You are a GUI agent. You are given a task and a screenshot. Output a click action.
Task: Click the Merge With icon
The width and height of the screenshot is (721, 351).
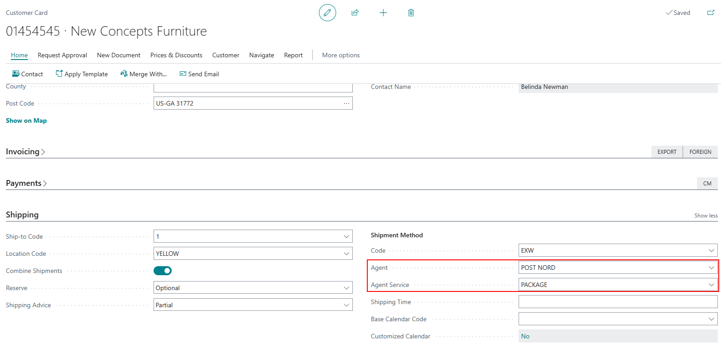coord(124,74)
